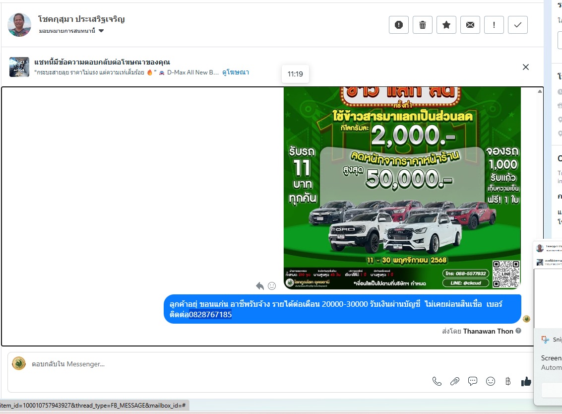Dismiss the ad reply banner
The image size is (562, 414).
tap(526, 67)
